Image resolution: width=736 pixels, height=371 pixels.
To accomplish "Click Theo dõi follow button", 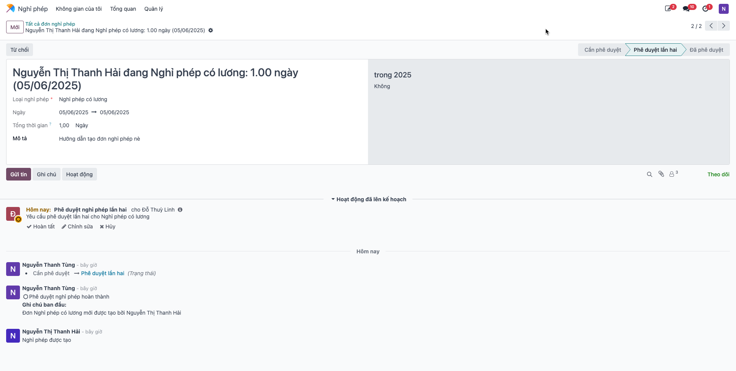I will pyautogui.click(x=718, y=174).
